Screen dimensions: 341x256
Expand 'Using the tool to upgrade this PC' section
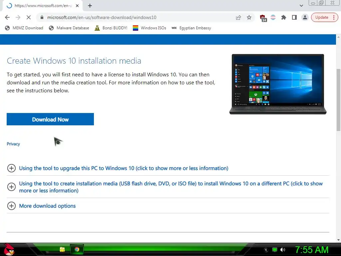point(11,168)
